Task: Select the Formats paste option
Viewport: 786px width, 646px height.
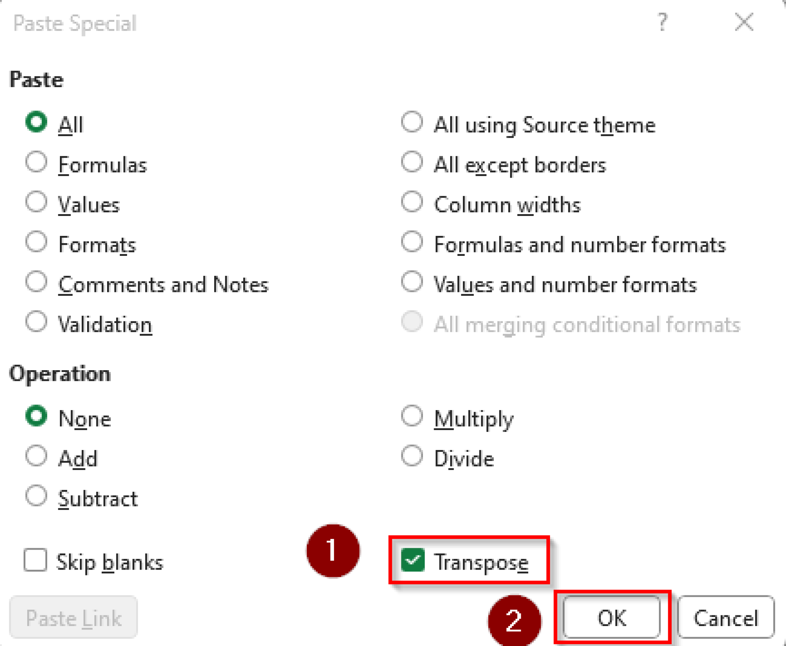Action: coord(36,243)
